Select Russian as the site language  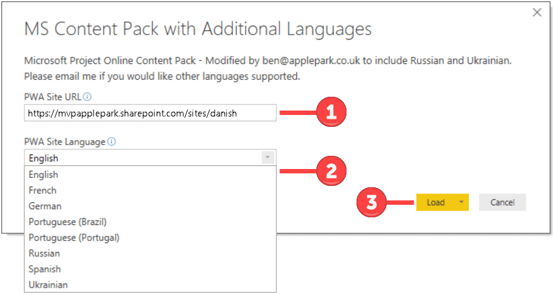point(150,253)
